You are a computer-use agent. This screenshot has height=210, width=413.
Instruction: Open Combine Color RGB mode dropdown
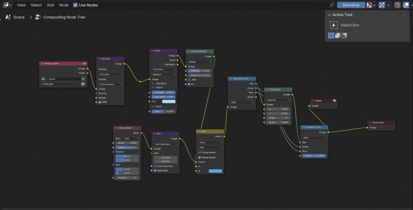tap(314, 138)
